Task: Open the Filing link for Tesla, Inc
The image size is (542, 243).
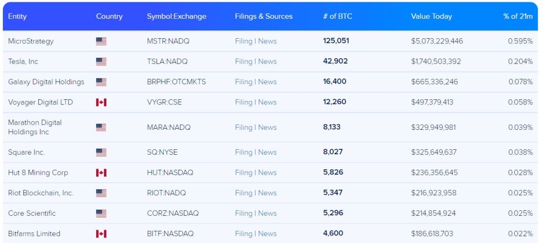Action: 244,62
